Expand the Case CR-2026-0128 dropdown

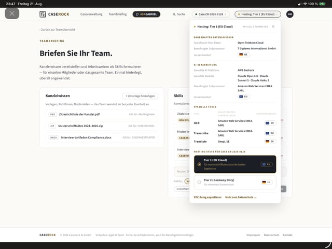coord(211,14)
